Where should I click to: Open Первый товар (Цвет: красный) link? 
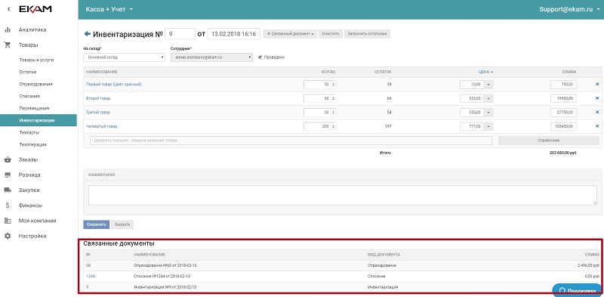114,84
